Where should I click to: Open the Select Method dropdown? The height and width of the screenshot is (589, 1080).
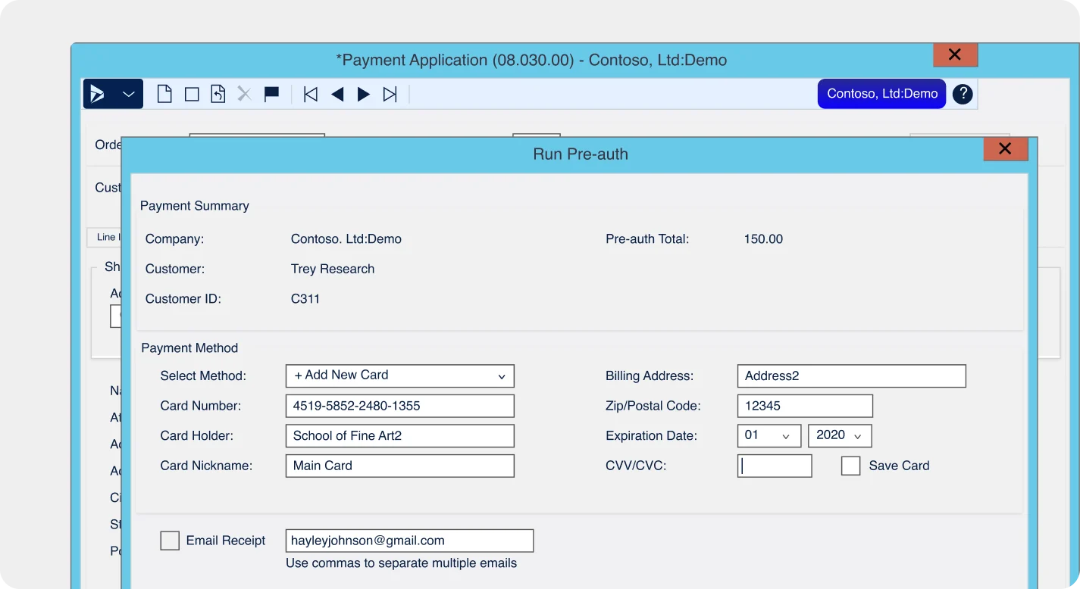(400, 376)
